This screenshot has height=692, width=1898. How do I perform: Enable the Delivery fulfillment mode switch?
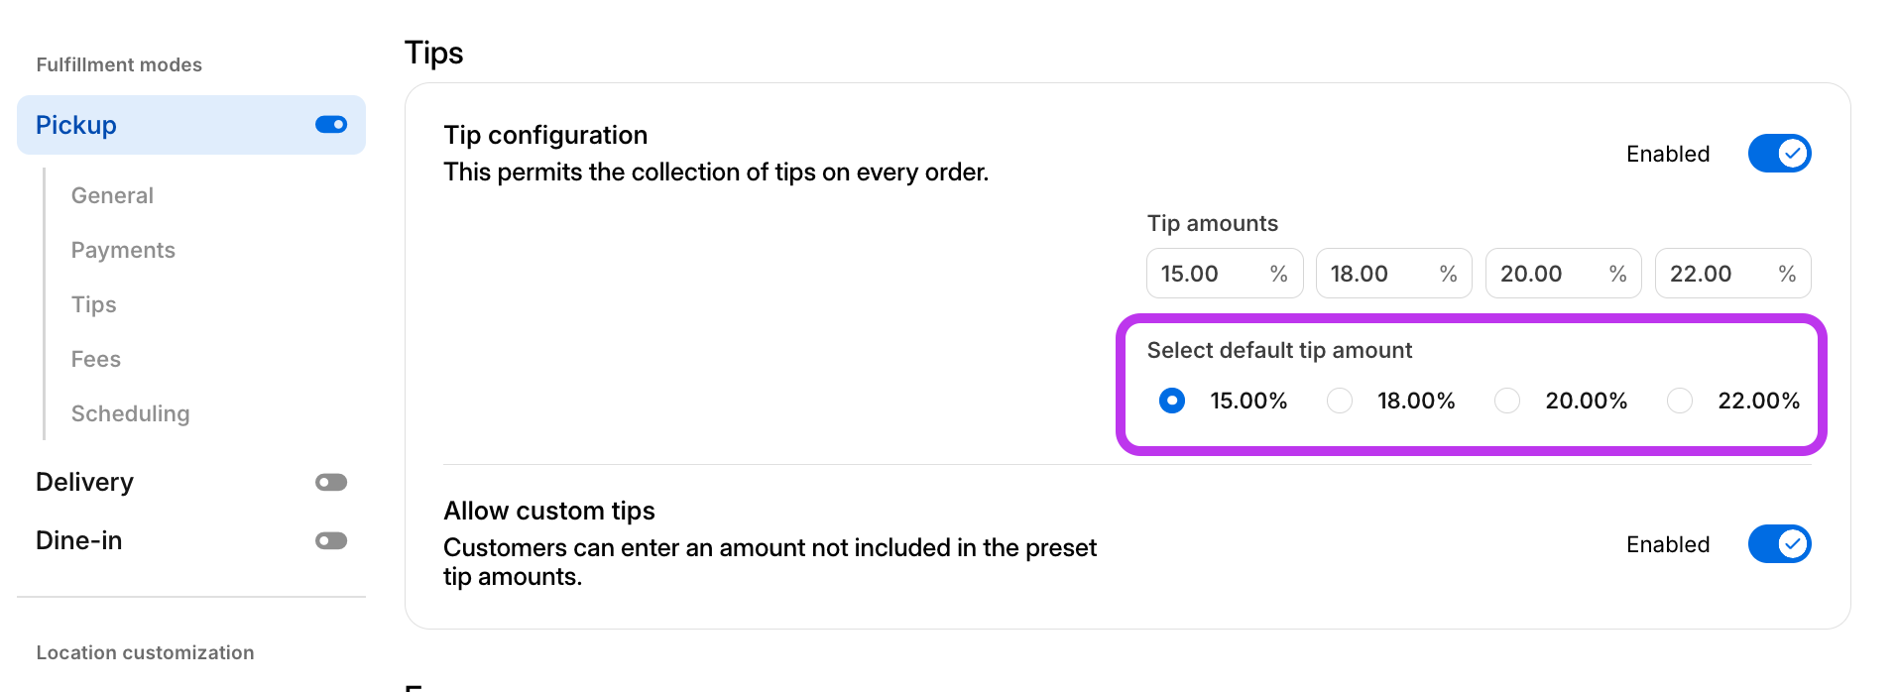(330, 482)
